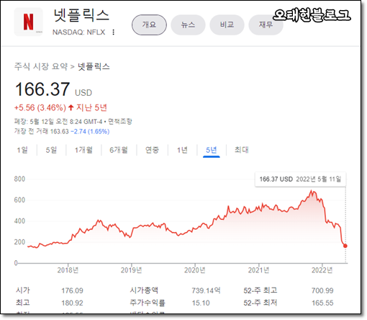Click the 166.37 USD chart tooltip
Viewport: 367px width, 320px height.
point(300,179)
